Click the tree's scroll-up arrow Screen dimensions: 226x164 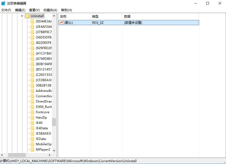coord(54,16)
